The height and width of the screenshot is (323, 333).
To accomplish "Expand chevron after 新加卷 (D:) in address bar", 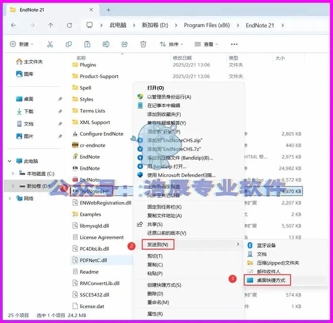I will click(x=176, y=25).
